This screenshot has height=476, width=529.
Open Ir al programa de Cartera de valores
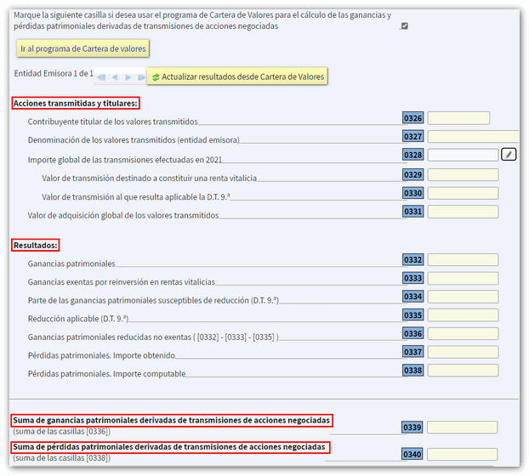pos(83,49)
